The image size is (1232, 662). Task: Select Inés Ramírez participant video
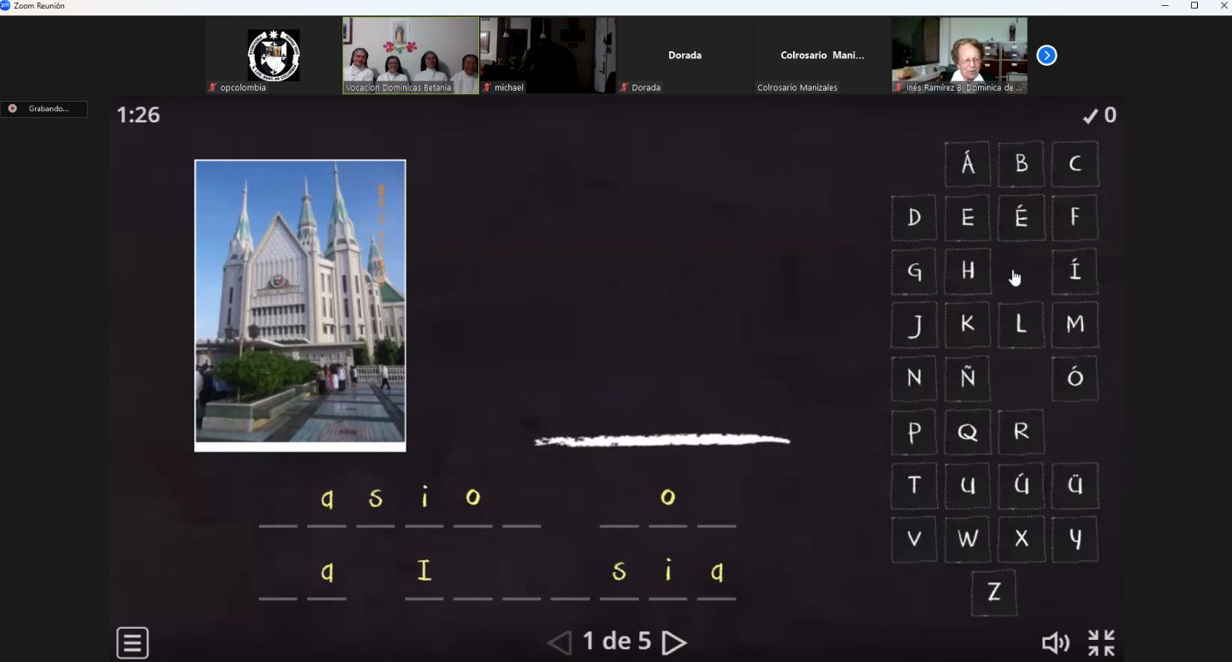[x=959, y=56]
